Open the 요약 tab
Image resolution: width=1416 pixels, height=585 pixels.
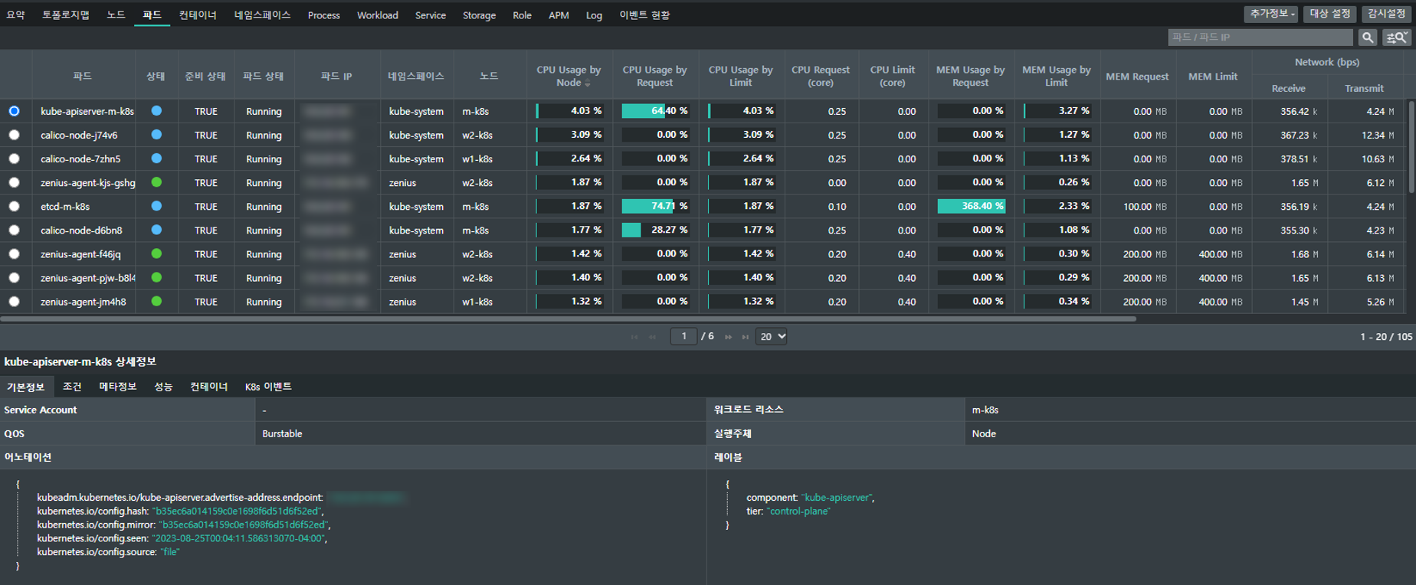click(x=15, y=15)
